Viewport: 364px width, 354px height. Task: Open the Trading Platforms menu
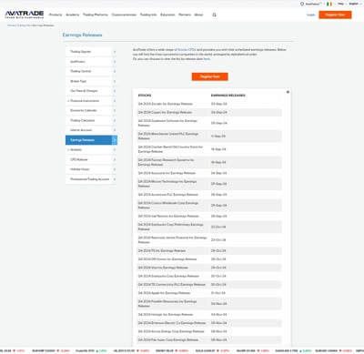[x=96, y=15]
